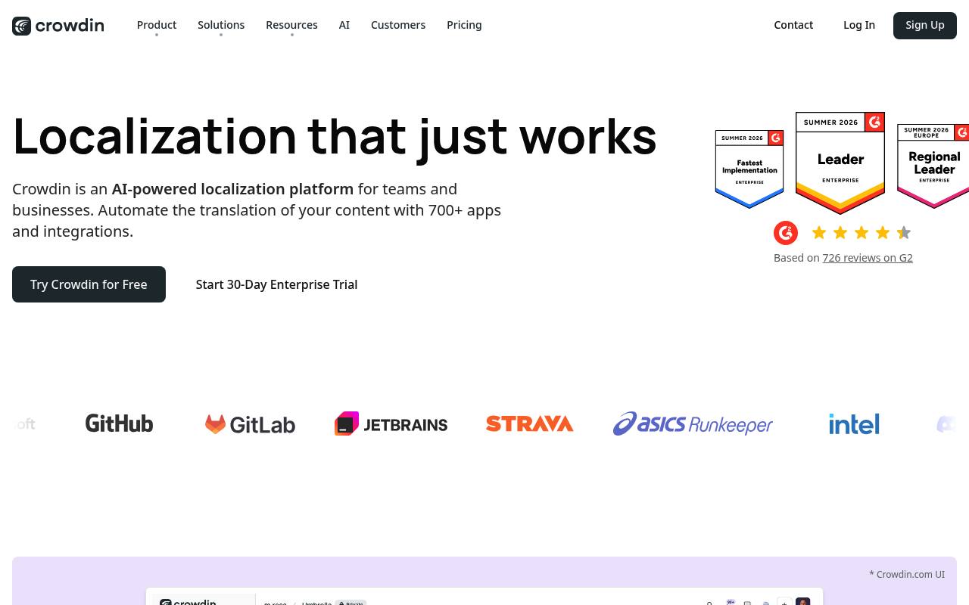Click the Fastest Implementation G2 badge
Viewport: 969px width, 605px height.
coord(749,169)
